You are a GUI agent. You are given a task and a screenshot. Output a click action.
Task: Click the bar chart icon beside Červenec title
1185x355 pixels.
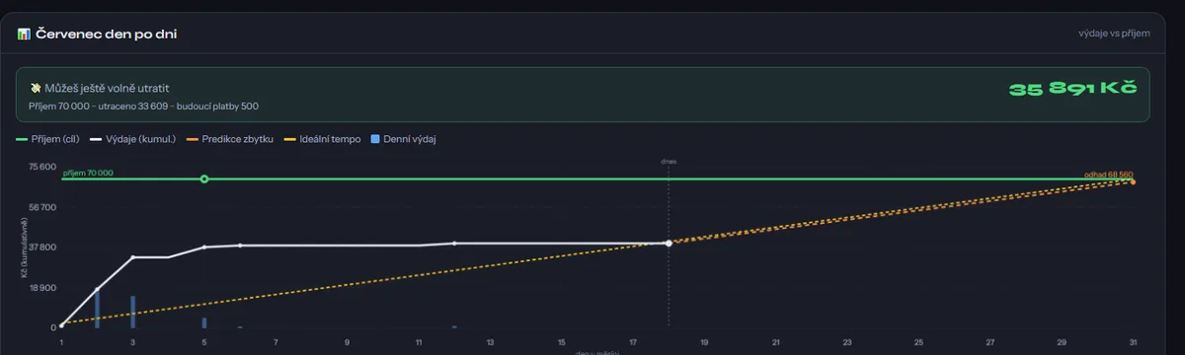point(23,34)
